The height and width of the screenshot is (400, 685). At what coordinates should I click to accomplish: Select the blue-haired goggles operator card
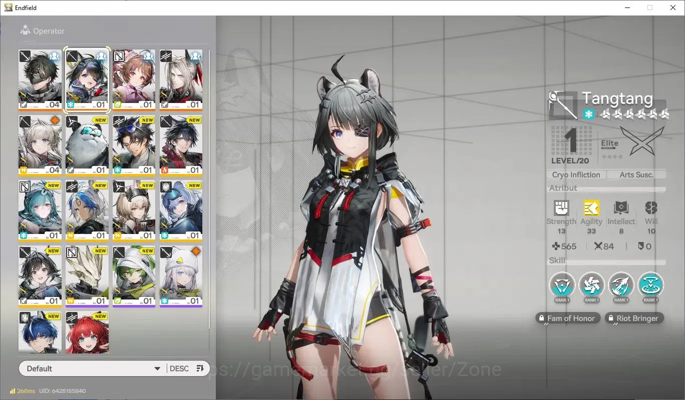[x=181, y=210]
